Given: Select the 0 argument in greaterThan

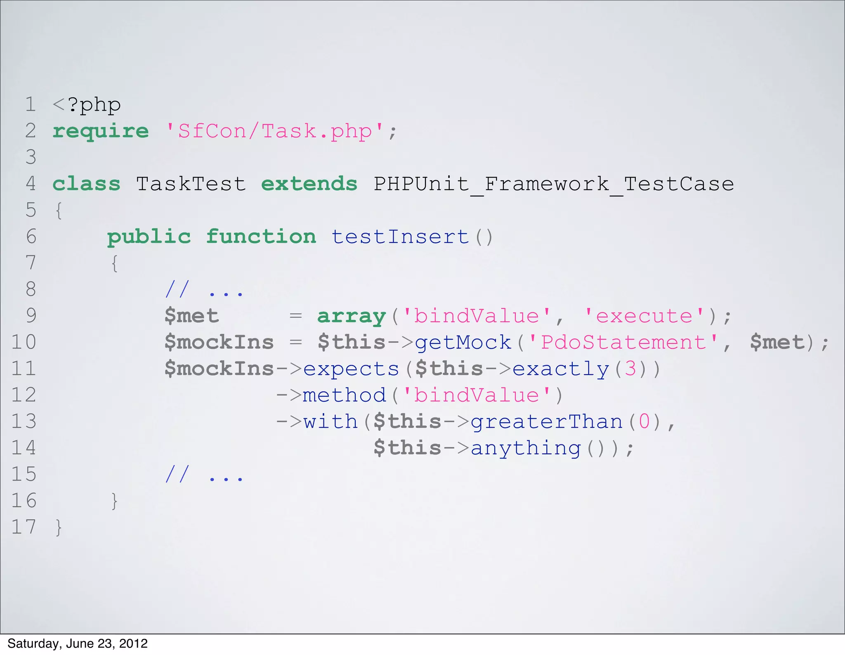Looking at the screenshot, I should tap(644, 421).
